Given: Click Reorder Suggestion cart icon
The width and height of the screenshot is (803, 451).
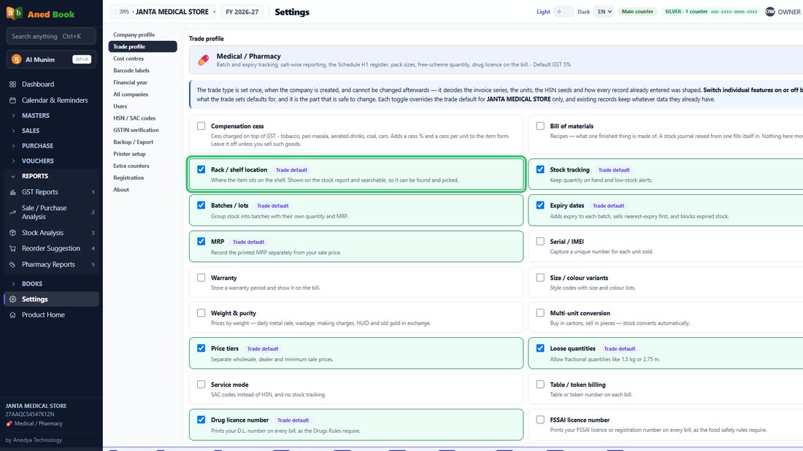Looking at the screenshot, I should pyautogui.click(x=13, y=249).
